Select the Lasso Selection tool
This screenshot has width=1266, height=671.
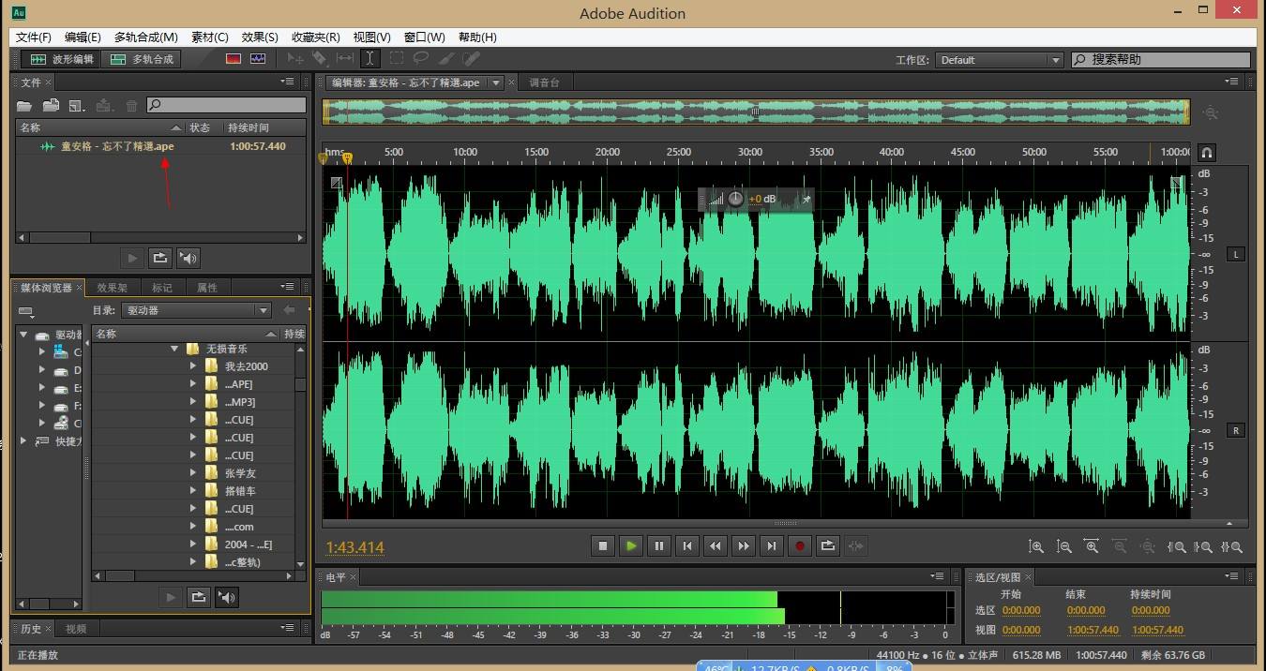420,58
